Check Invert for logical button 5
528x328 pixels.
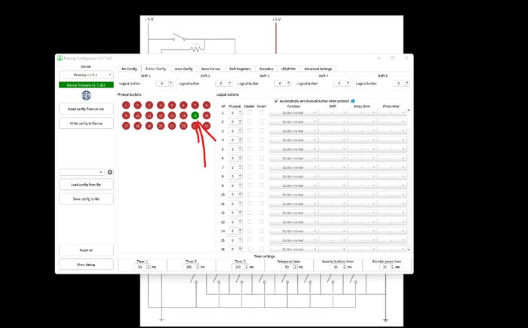click(262, 149)
